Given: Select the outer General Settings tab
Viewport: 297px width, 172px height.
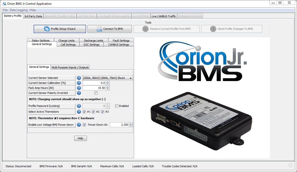Looking at the screenshot, I should [x=42, y=44].
